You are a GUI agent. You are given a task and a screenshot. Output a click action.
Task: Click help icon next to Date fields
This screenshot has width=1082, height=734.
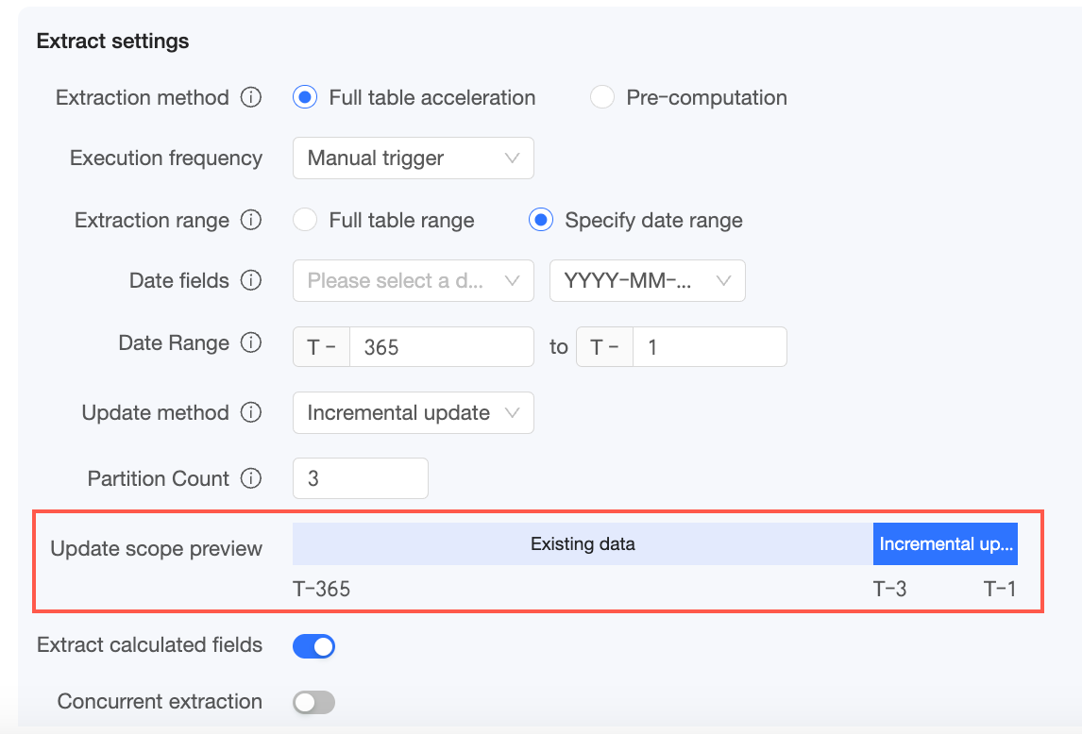pyautogui.click(x=251, y=281)
